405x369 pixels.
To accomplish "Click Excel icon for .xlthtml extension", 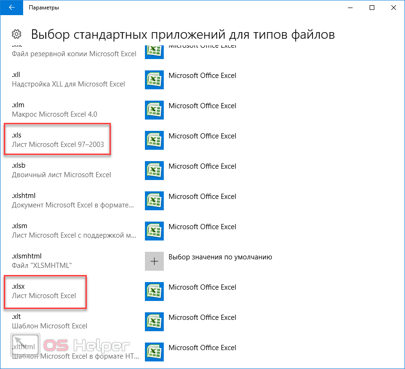I will pos(154,352).
